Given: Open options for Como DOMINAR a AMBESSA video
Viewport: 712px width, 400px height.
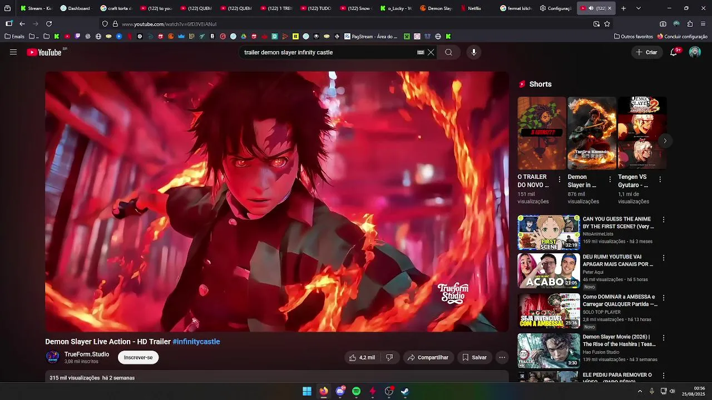Looking at the screenshot, I should (663, 298).
